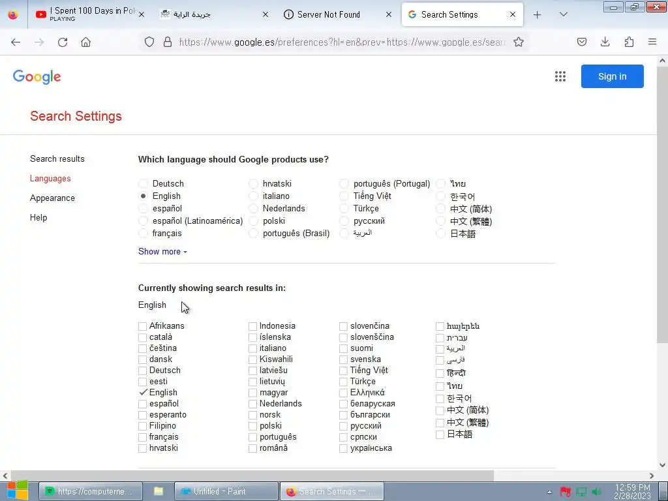The width and height of the screenshot is (668, 501).
Task: Close the YouTube tab with its X
Action: click(142, 14)
